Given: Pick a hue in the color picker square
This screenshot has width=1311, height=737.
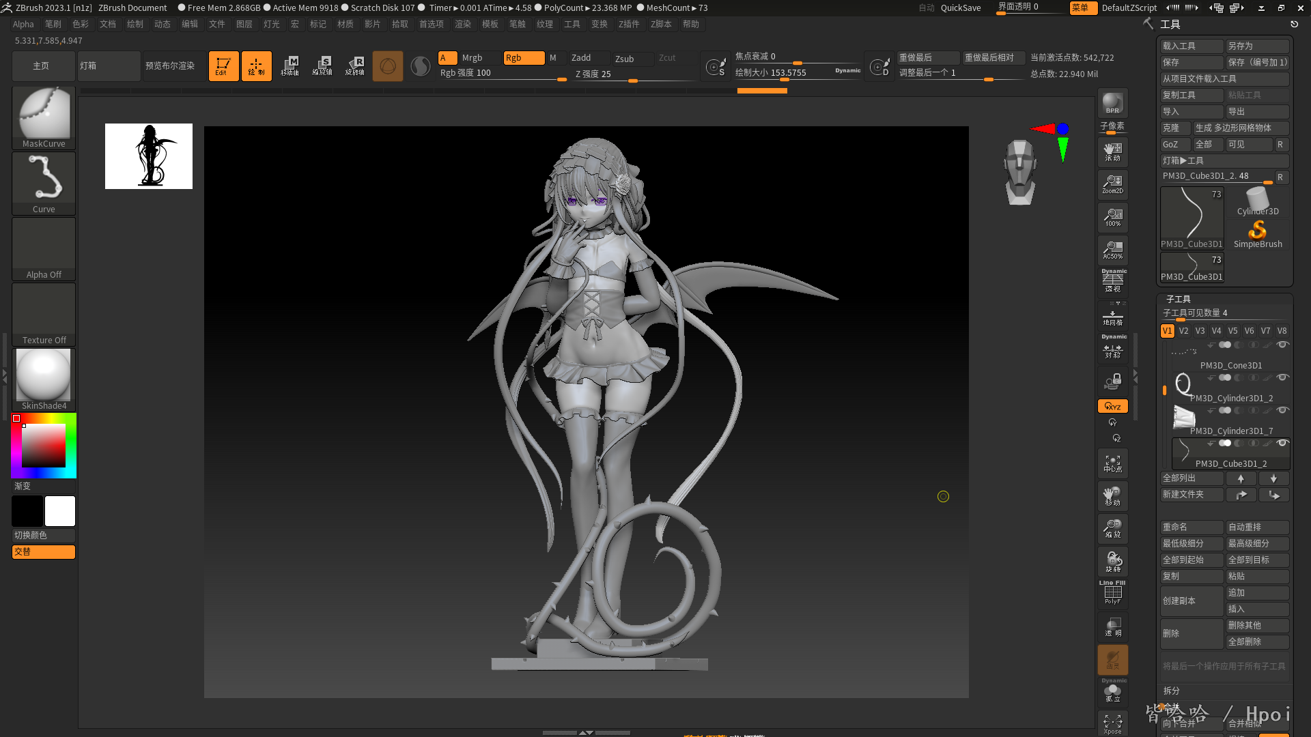Looking at the screenshot, I should click(44, 446).
